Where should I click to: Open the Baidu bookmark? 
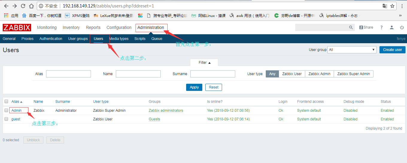[42, 15]
